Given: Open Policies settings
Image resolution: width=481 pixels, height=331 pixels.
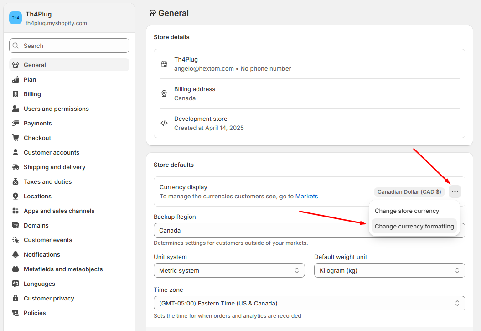Looking at the screenshot, I should [69, 313].
